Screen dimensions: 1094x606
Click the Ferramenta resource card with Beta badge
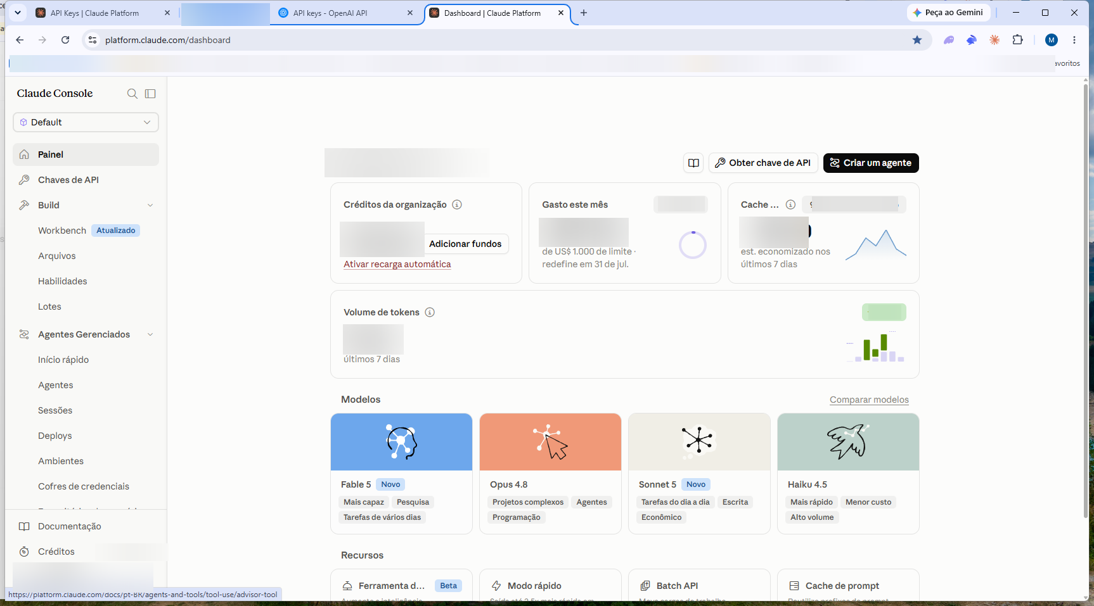point(401,585)
